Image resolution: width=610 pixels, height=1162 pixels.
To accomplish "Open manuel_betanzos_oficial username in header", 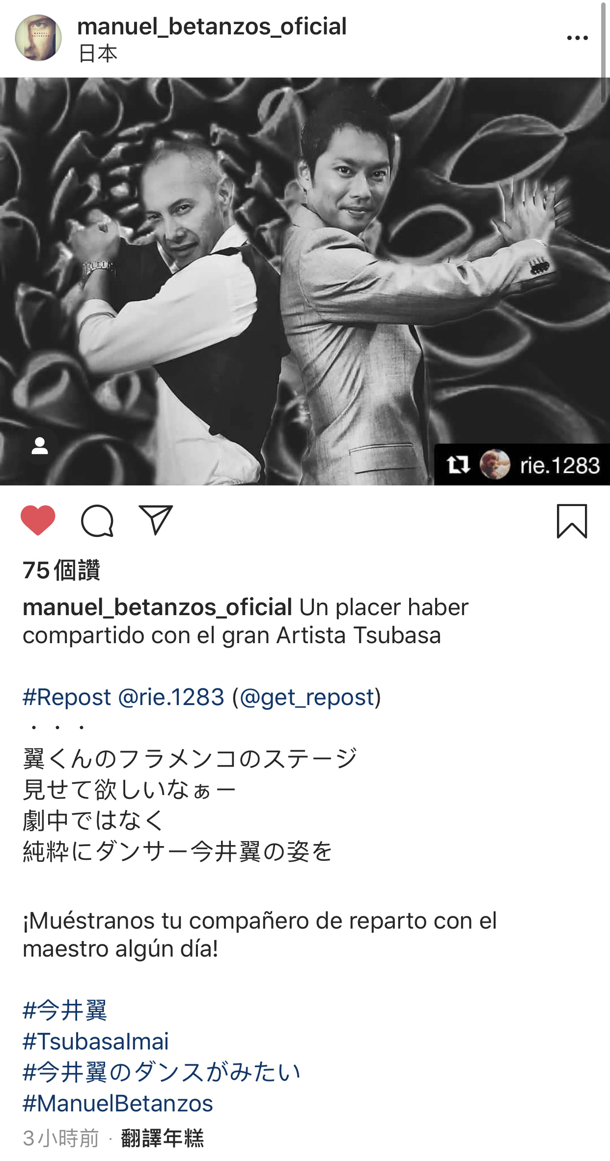I will (x=212, y=27).
